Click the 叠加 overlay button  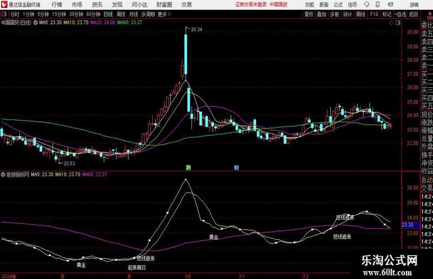pos(322,14)
